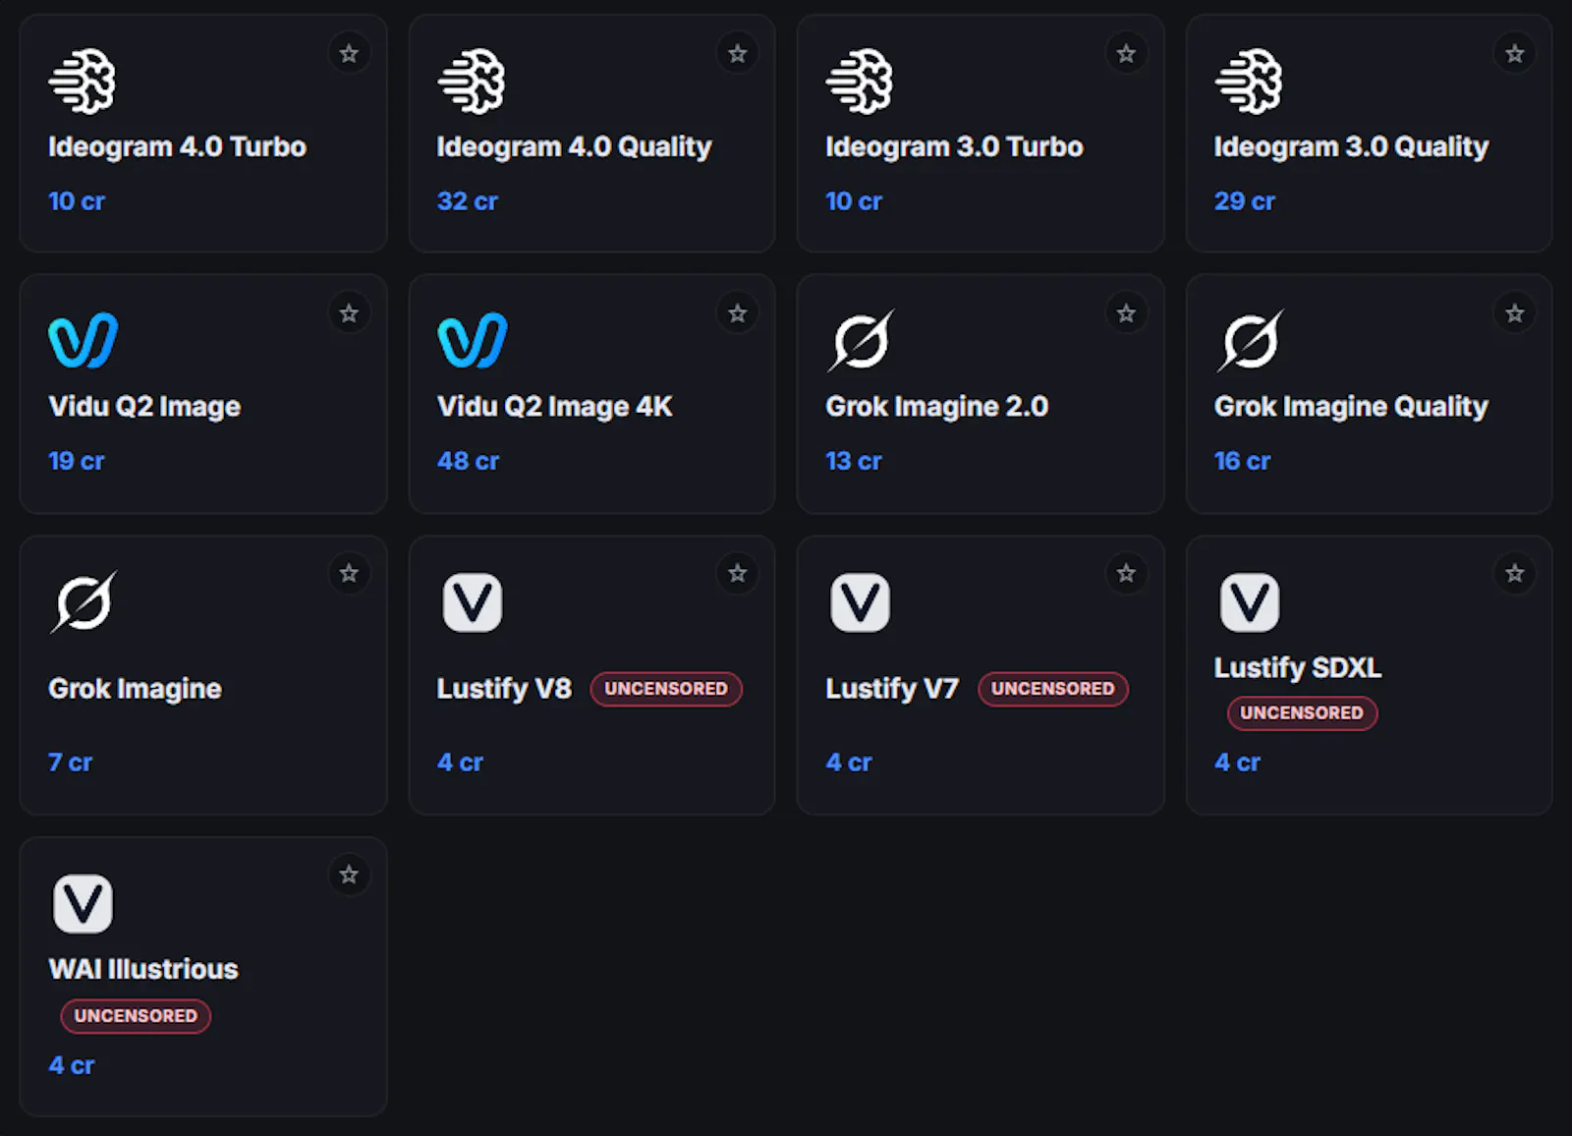The image size is (1572, 1136).
Task: Click star icon on Grok Imagine Quality
Action: coord(1515,313)
